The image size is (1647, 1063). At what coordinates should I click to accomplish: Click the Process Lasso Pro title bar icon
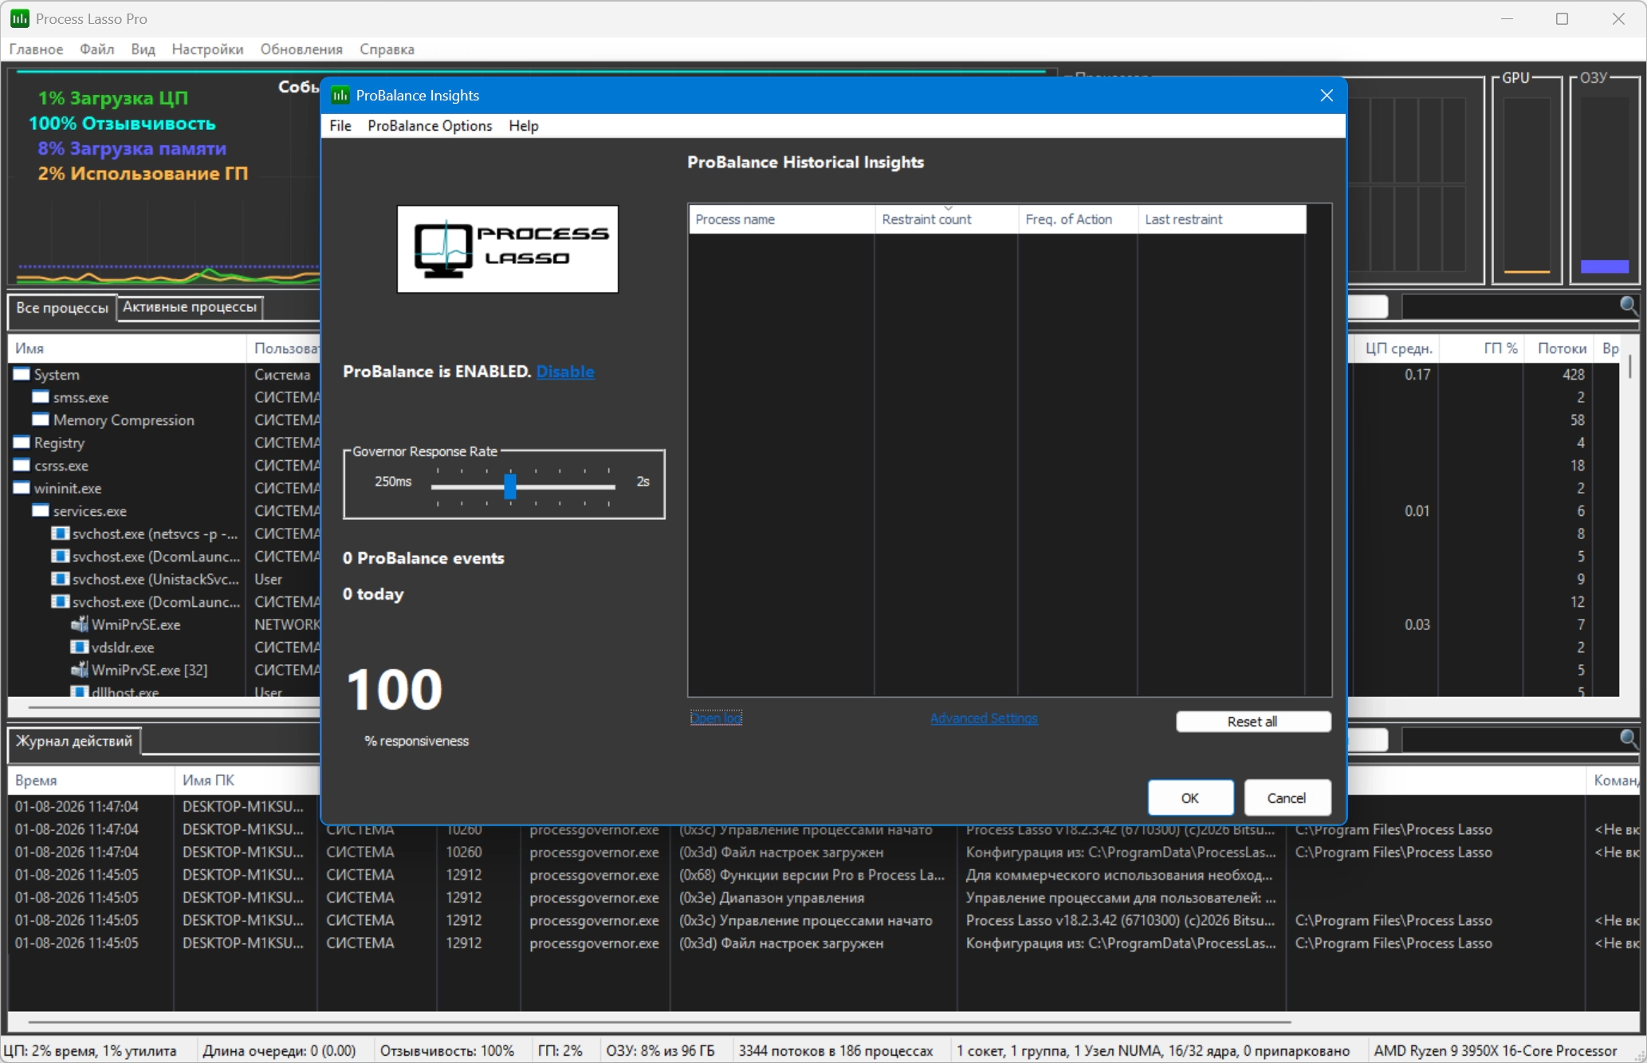(x=20, y=18)
